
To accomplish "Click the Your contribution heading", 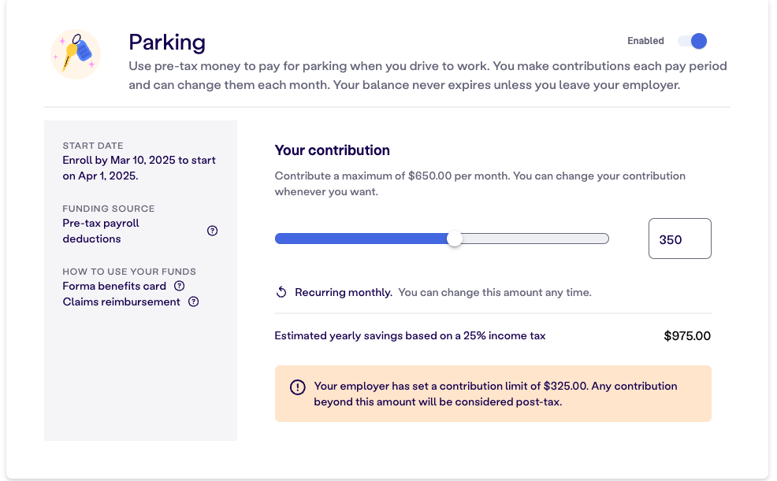I will pyautogui.click(x=332, y=150).
